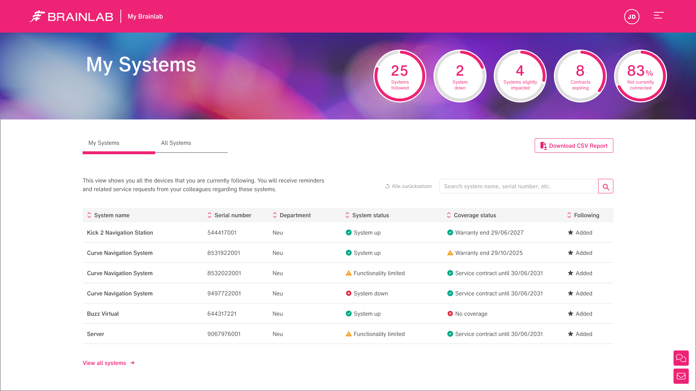This screenshot has height=391, width=696.
Task: Click warning triangle in Server row status
Action: [348, 334]
